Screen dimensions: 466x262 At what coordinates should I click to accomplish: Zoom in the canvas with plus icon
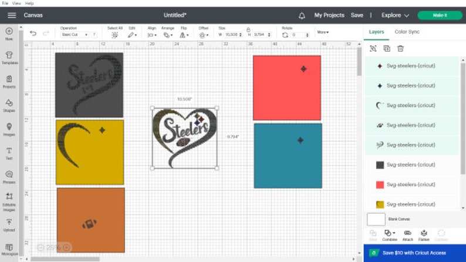pyautogui.click(x=66, y=247)
